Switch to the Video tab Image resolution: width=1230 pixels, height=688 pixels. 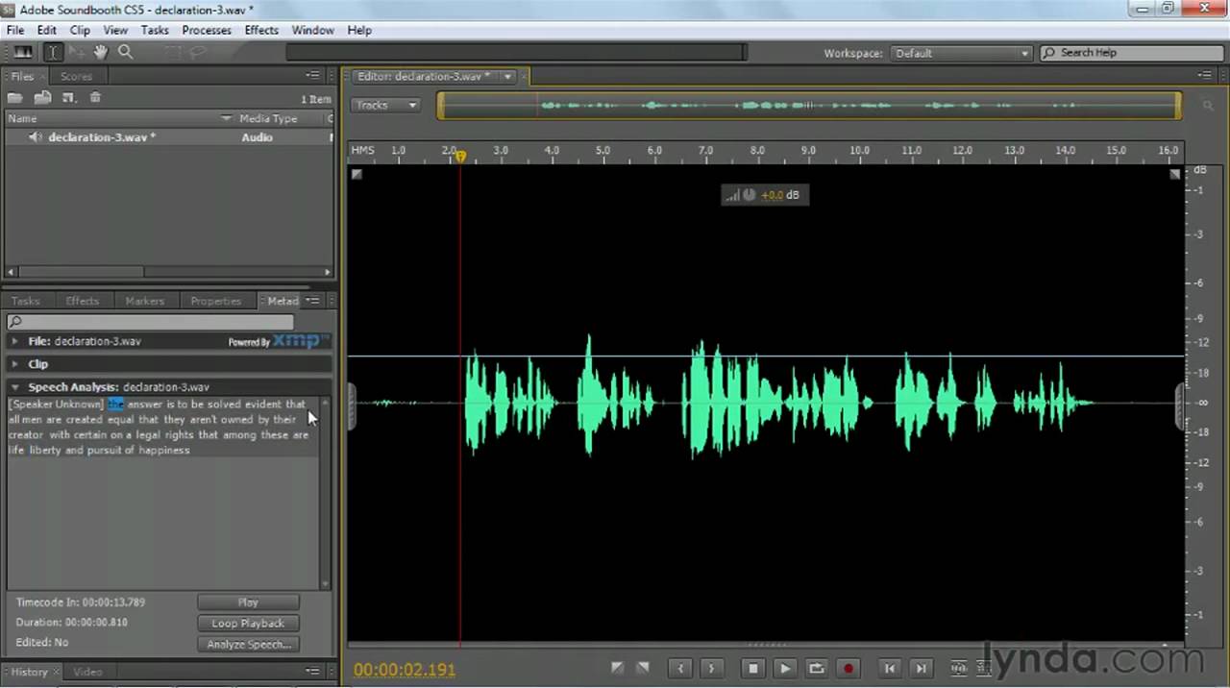pos(87,672)
